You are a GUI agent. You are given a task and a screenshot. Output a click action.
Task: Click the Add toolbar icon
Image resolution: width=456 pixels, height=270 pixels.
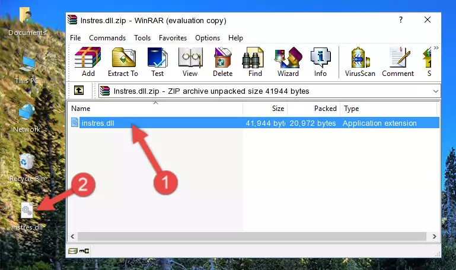(x=88, y=62)
